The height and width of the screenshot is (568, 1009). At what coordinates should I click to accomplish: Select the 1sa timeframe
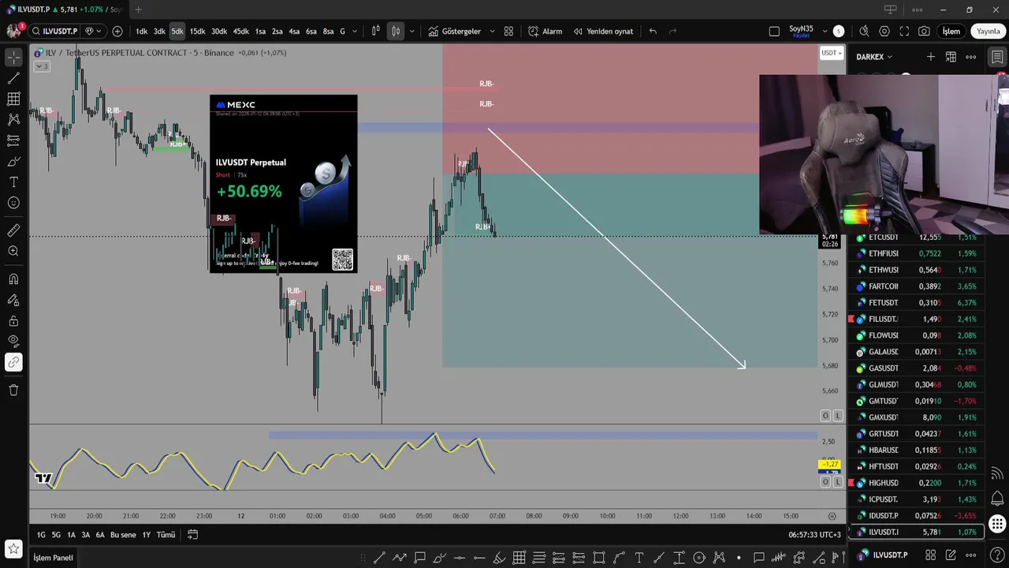(260, 32)
